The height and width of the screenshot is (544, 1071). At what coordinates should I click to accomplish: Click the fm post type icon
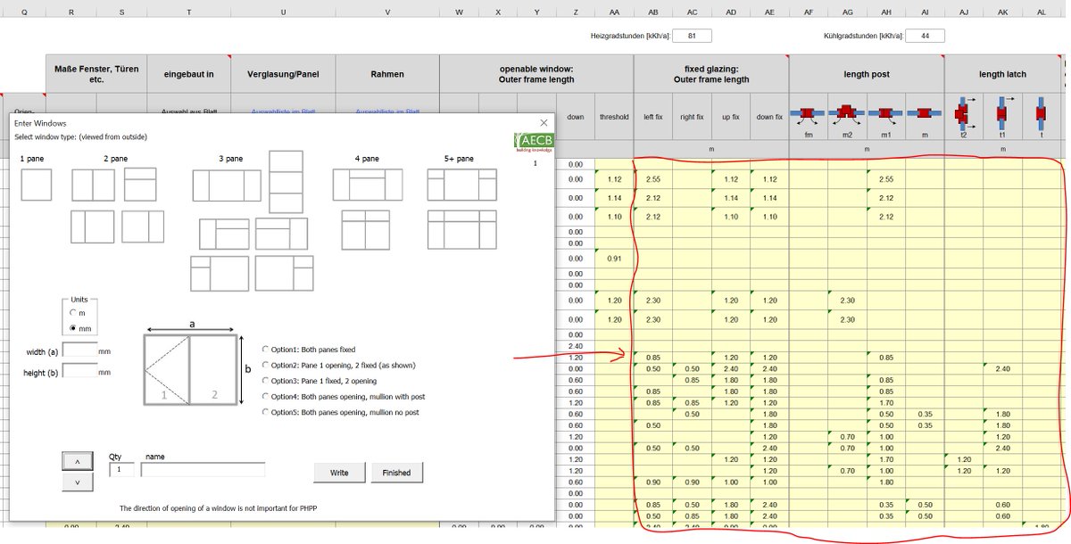[807, 115]
